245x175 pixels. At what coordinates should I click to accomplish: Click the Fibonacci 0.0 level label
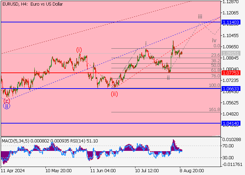(217, 46)
